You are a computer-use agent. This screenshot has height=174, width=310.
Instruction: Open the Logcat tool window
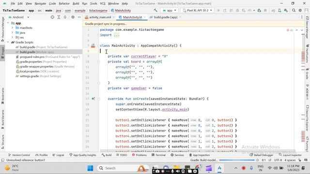point(58,155)
